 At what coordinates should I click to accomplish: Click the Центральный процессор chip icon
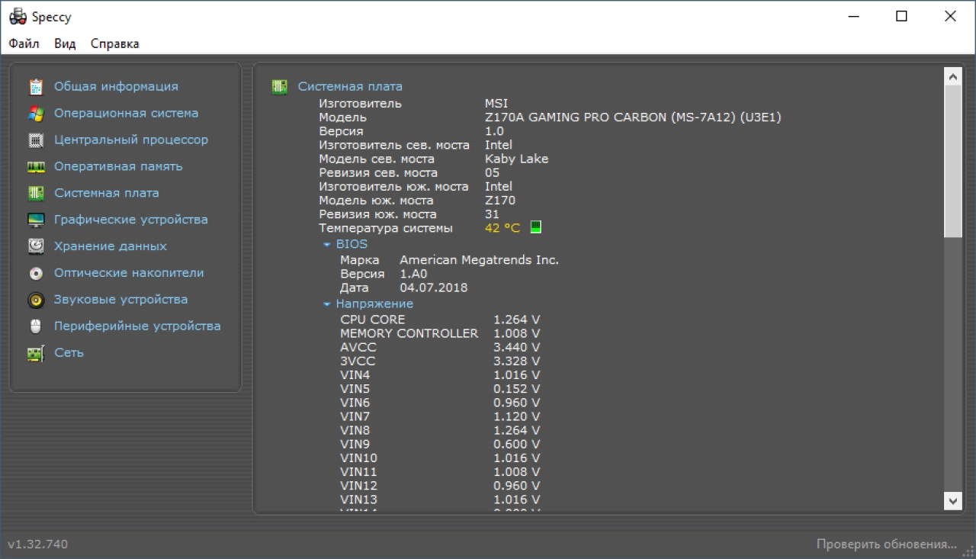coord(36,140)
